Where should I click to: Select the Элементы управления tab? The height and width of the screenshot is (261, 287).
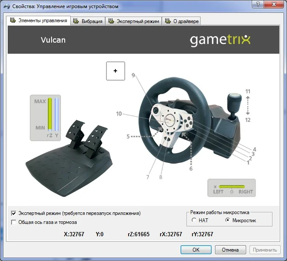(x=38, y=20)
